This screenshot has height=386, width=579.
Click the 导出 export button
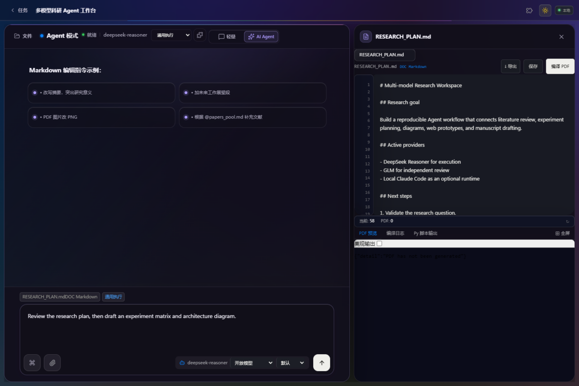click(510, 67)
